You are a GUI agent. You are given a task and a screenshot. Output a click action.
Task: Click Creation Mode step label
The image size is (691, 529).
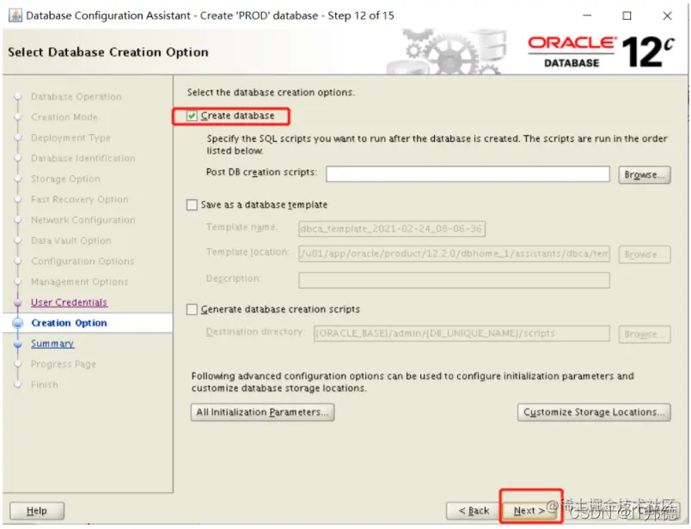pos(64,117)
